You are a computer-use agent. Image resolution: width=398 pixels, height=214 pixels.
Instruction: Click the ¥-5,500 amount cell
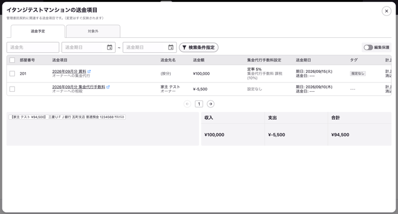[x=200, y=89]
